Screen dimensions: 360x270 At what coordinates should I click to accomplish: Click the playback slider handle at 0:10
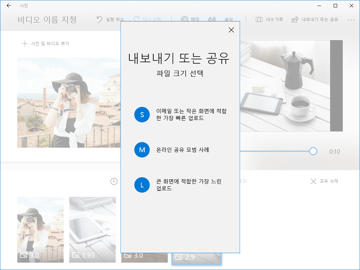tap(313, 151)
